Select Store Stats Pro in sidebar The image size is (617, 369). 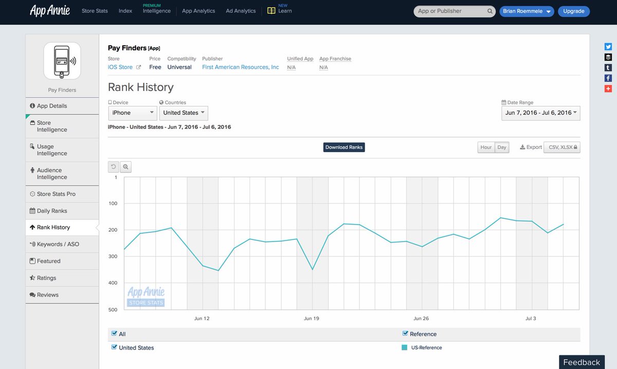coord(62,194)
